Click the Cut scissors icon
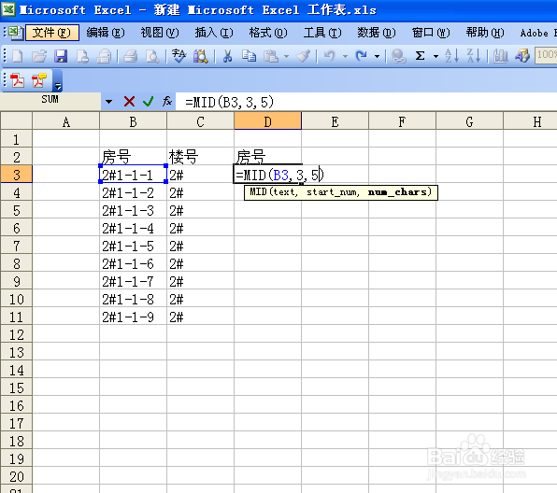 227,56
